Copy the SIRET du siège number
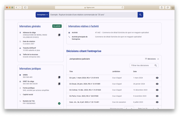This screenshot has height=117, width=179. pyautogui.click(x=59, y=84)
